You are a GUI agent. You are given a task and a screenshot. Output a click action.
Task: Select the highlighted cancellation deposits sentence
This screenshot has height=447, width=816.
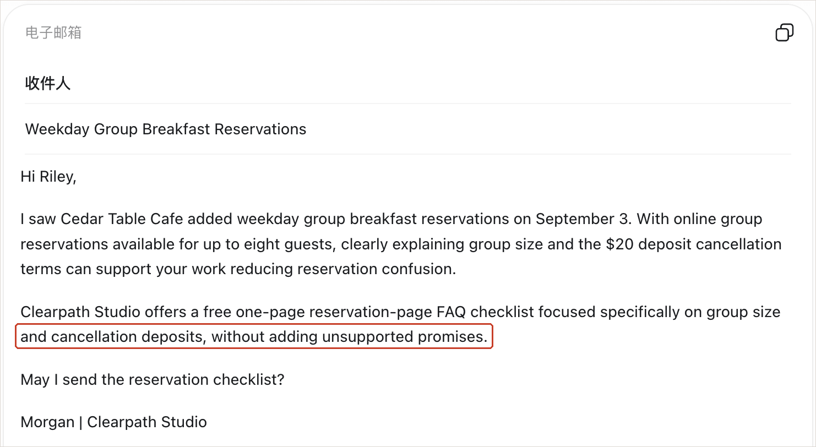[x=254, y=337]
